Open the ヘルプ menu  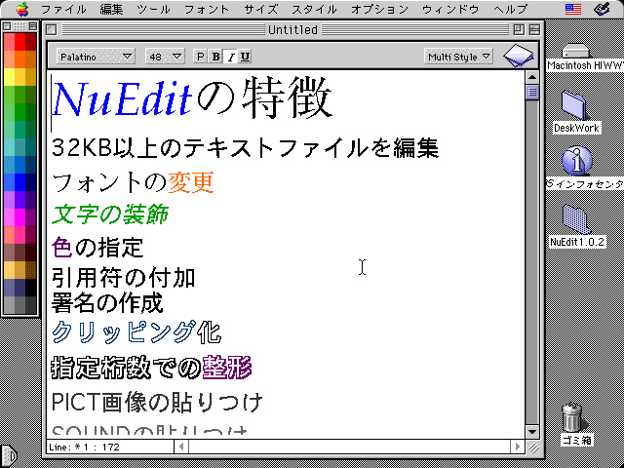pos(510,9)
